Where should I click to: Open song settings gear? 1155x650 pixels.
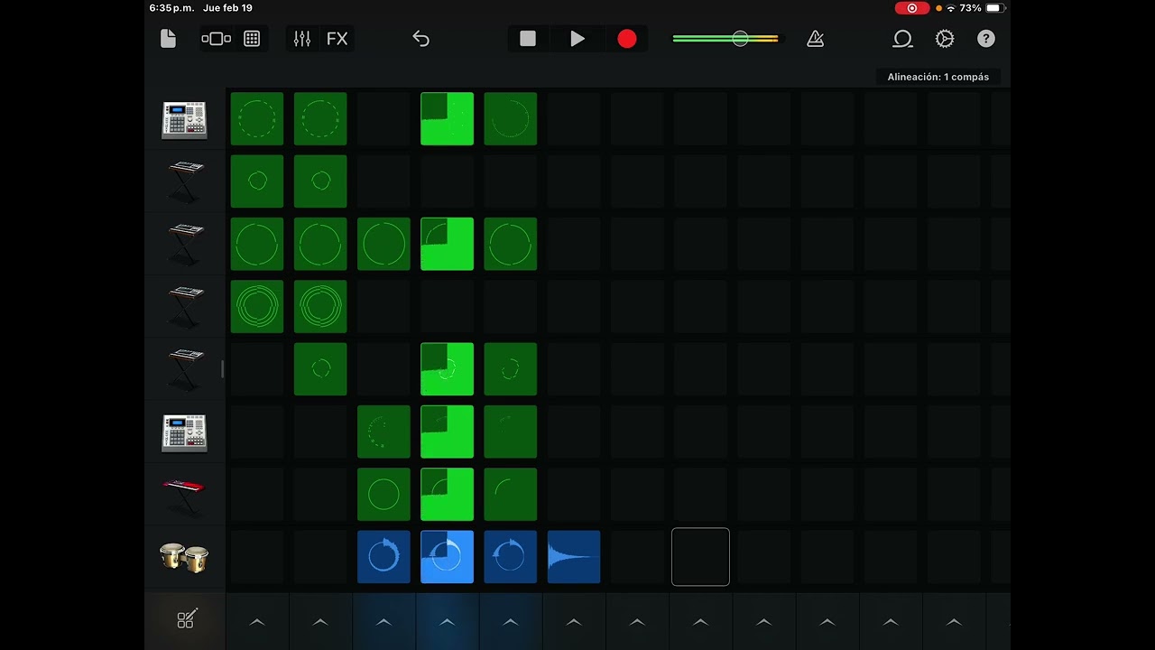pos(945,39)
